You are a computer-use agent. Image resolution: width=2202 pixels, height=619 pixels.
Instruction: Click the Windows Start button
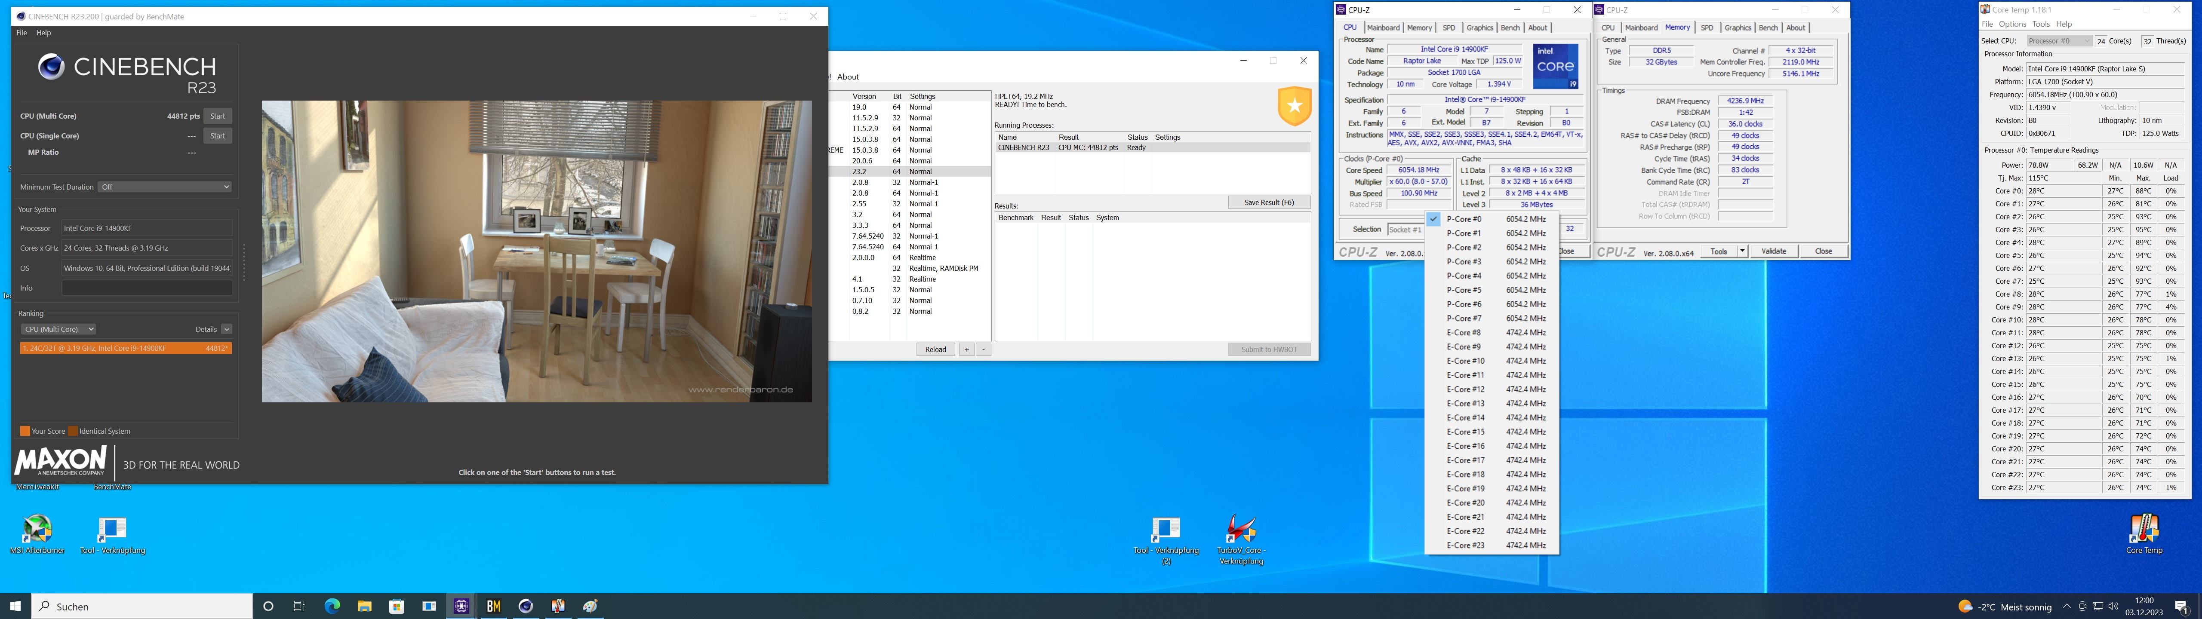click(15, 606)
